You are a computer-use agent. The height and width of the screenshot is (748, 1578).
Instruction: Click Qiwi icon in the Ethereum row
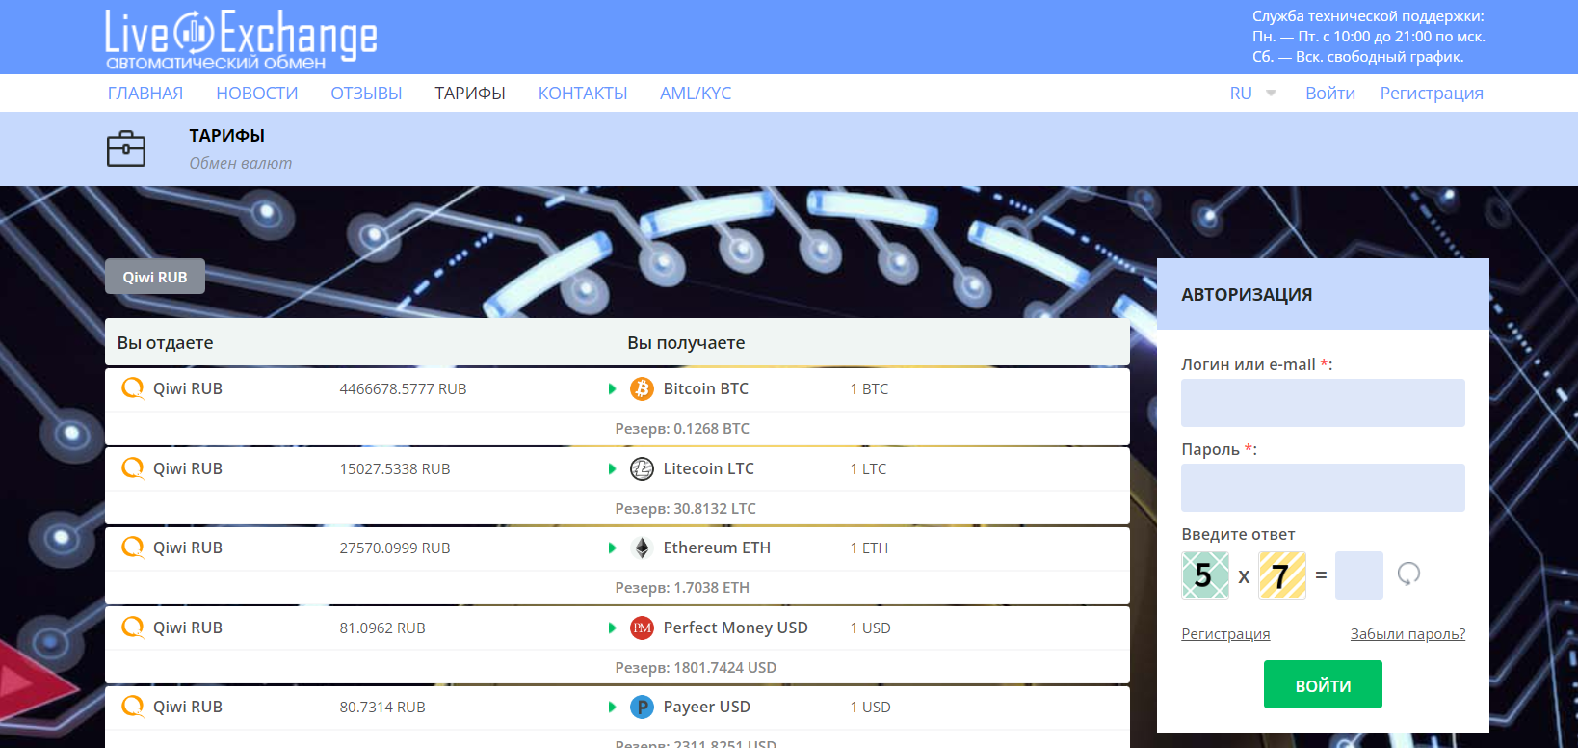pos(132,548)
